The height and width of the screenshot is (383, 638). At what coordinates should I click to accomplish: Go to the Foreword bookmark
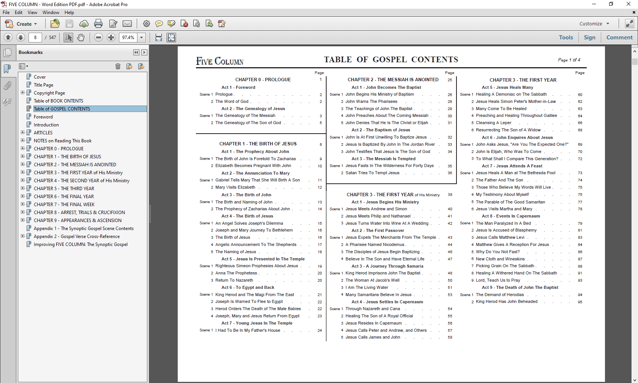(43, 117)
